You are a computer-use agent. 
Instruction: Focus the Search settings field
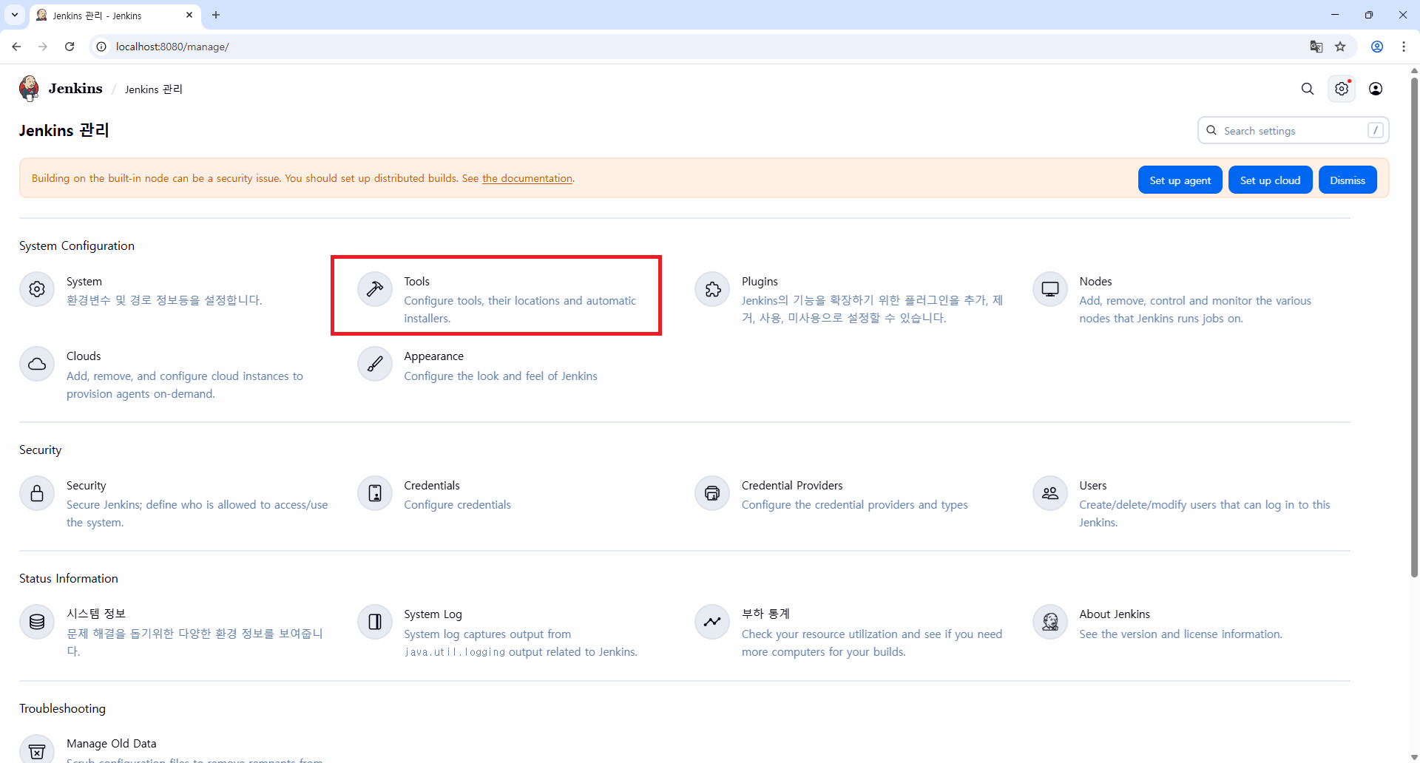pyautogui.click(x=1293, y=131)
